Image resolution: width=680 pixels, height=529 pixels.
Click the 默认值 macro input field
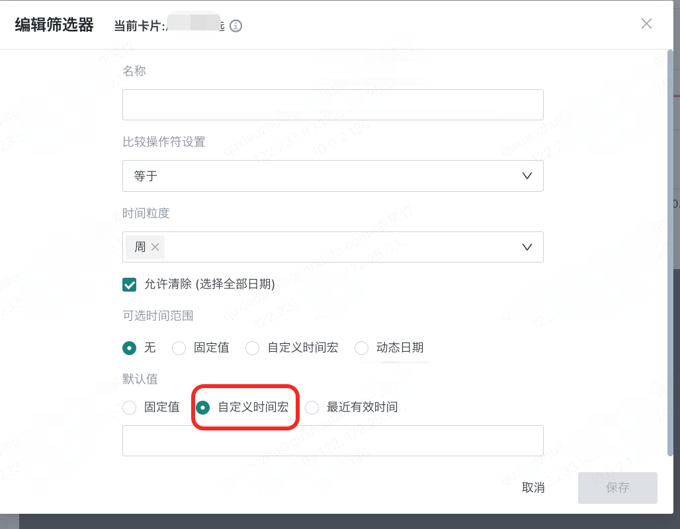(333, 440)
